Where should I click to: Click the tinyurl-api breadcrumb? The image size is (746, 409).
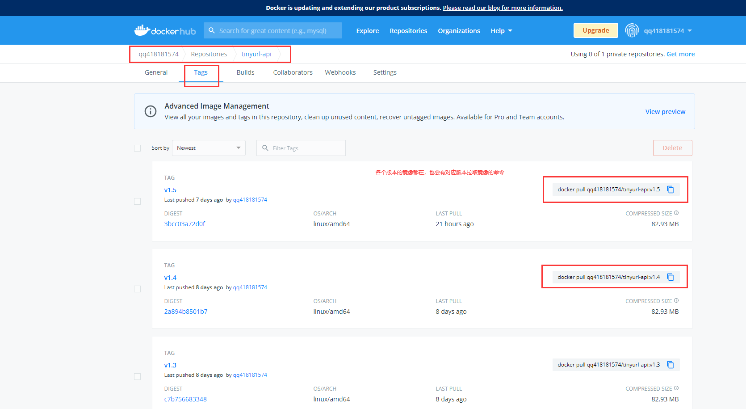[256, 54]
